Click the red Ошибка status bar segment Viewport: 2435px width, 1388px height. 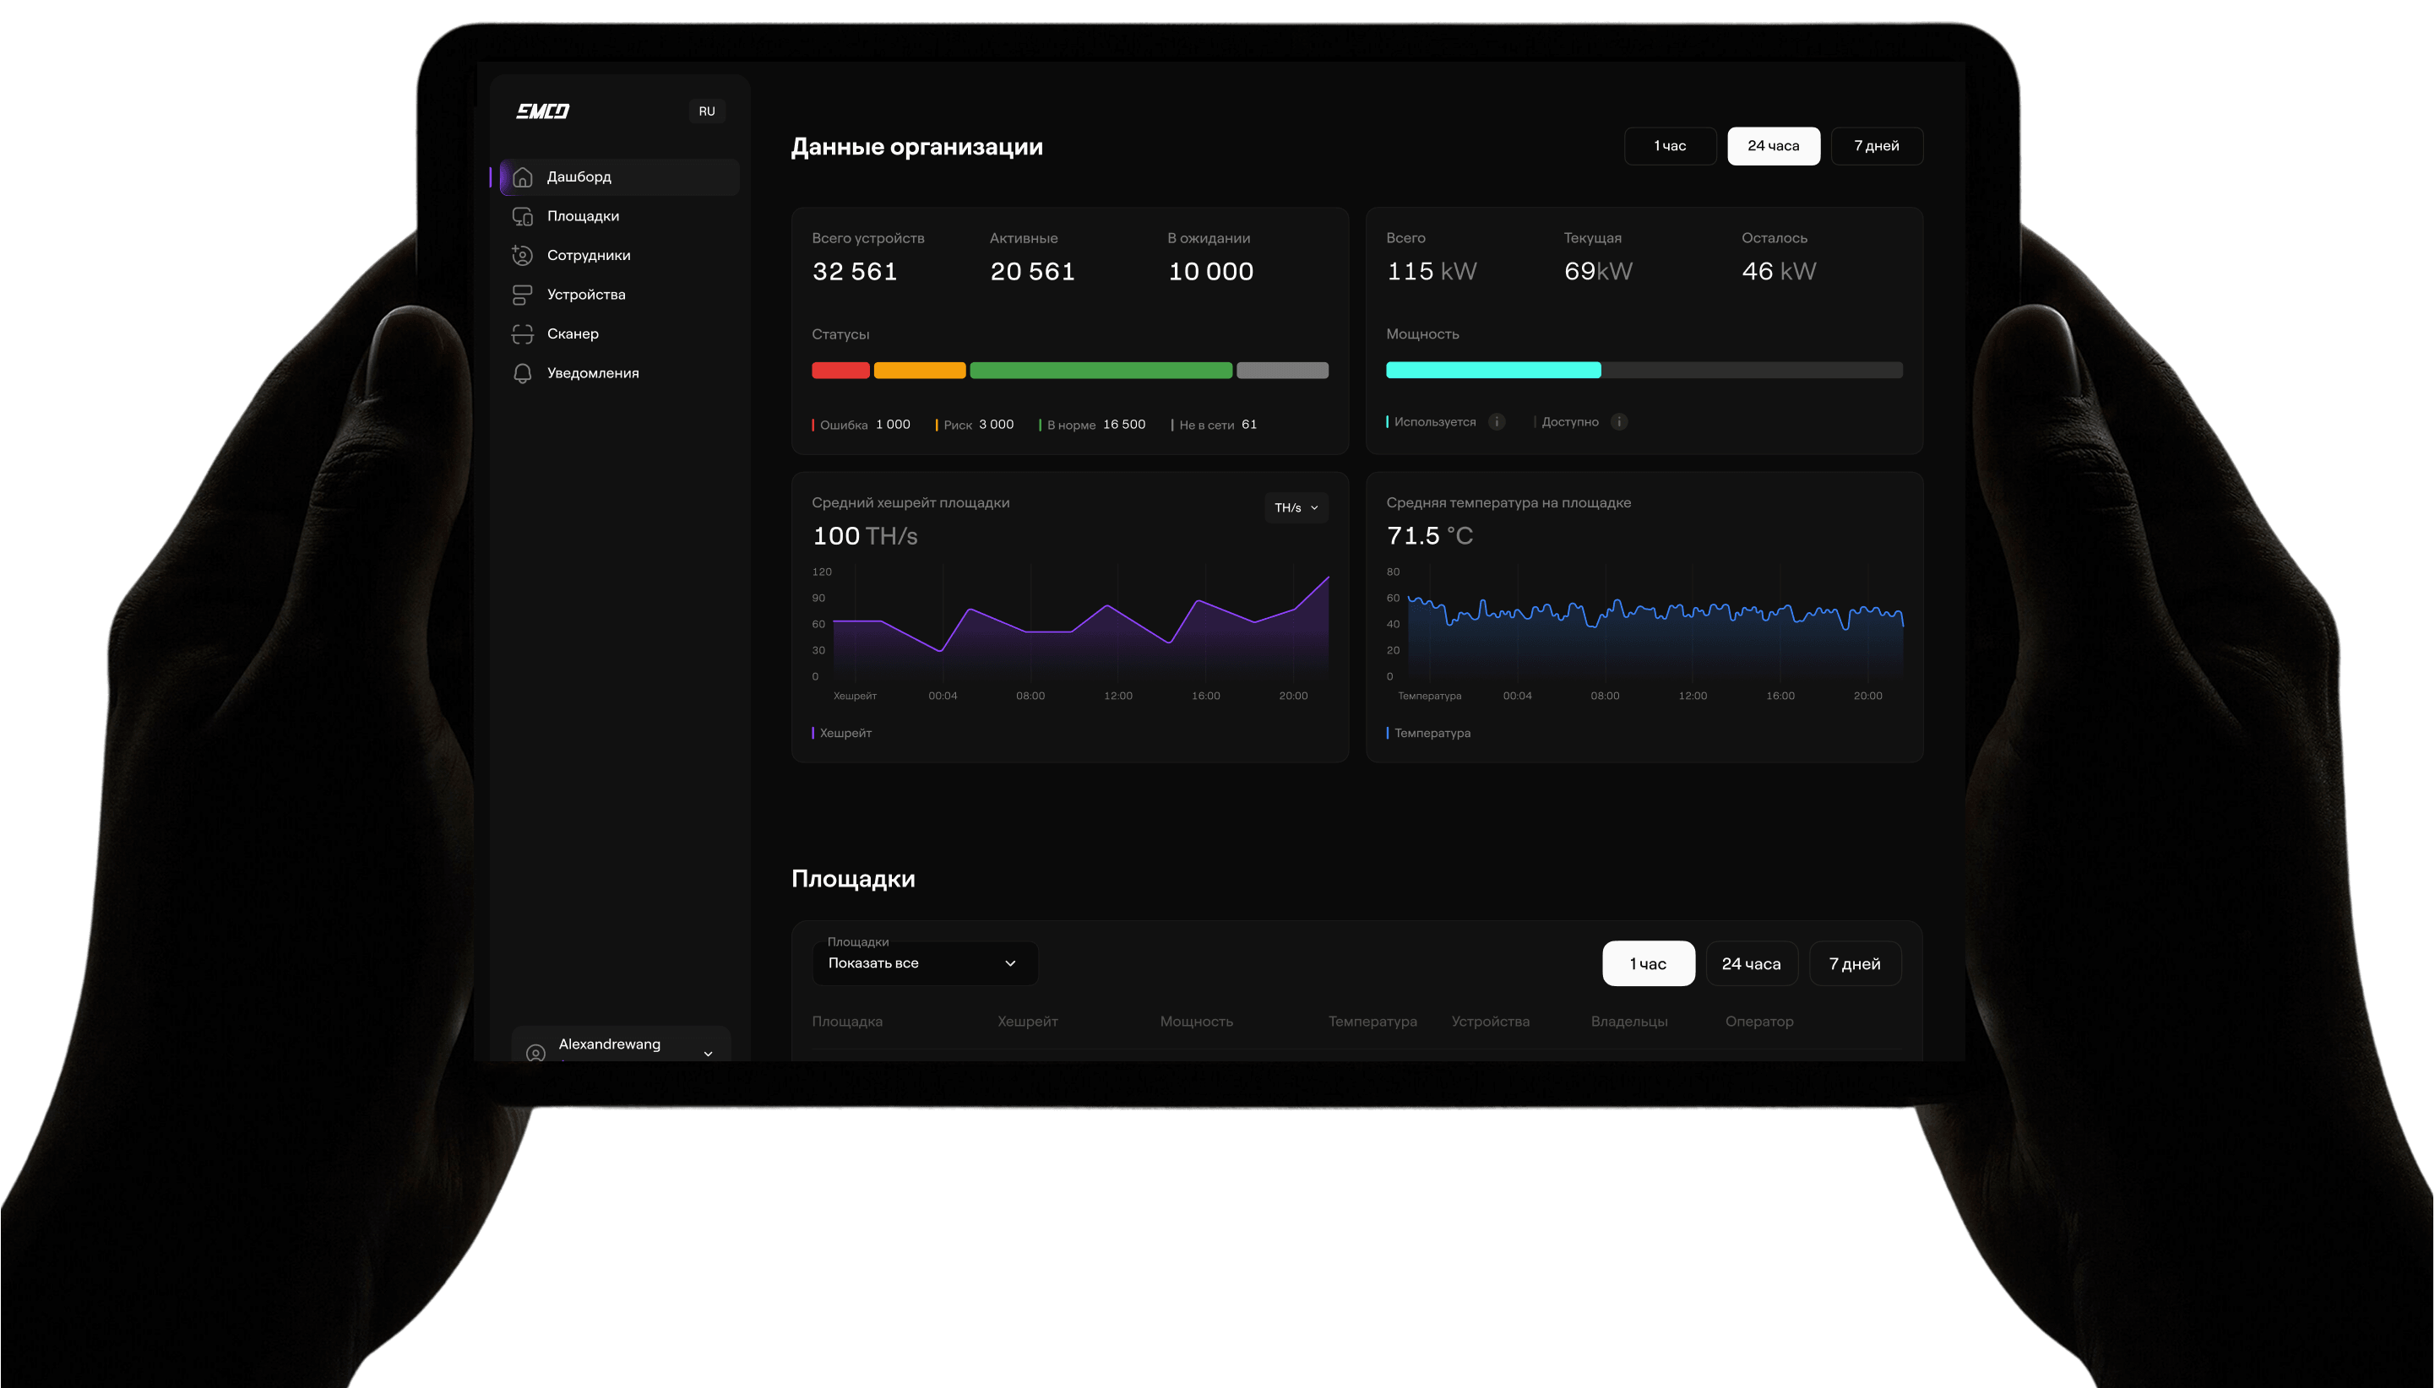point(840,371)
